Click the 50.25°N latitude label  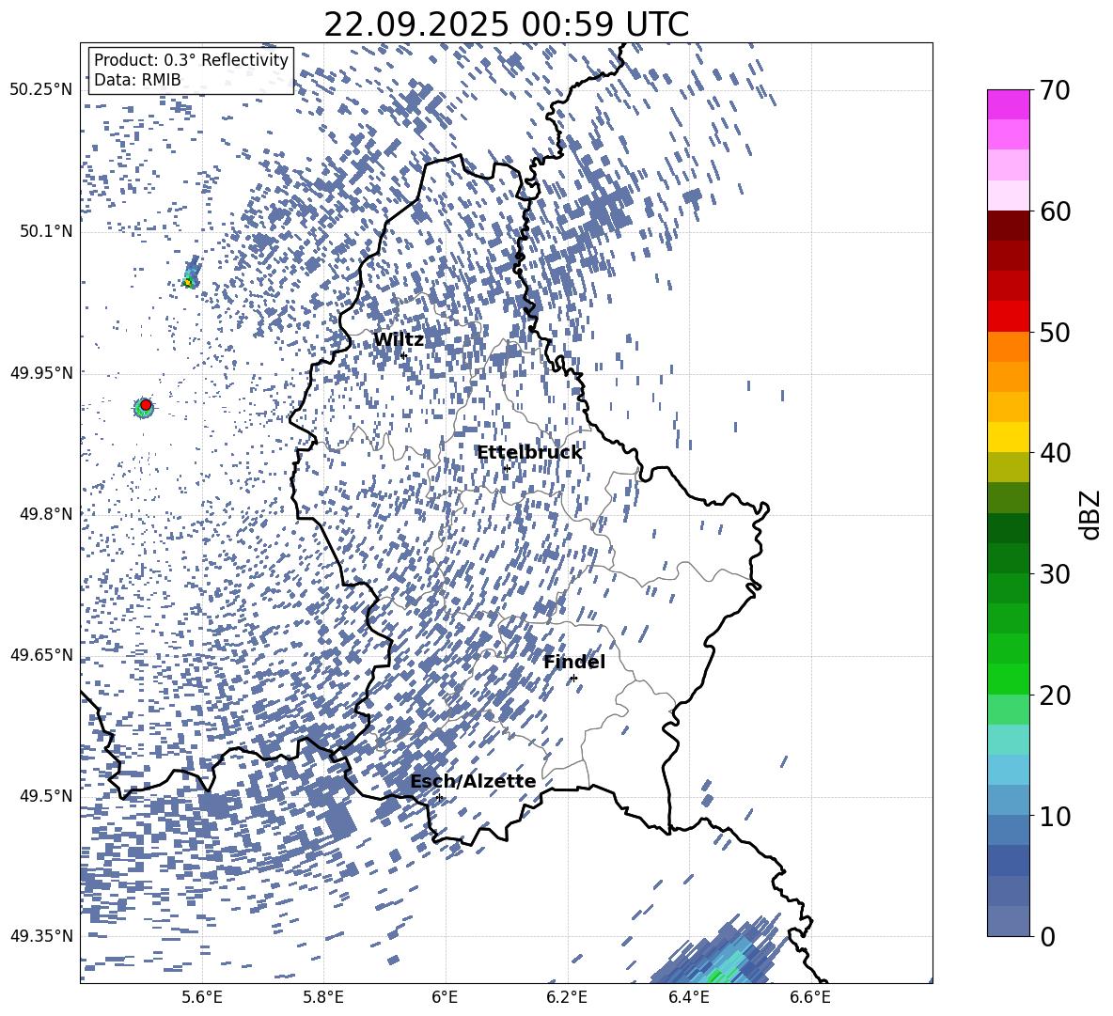click(41, 90)
